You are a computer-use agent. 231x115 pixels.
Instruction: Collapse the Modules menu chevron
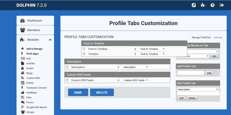tap(50, 40)
